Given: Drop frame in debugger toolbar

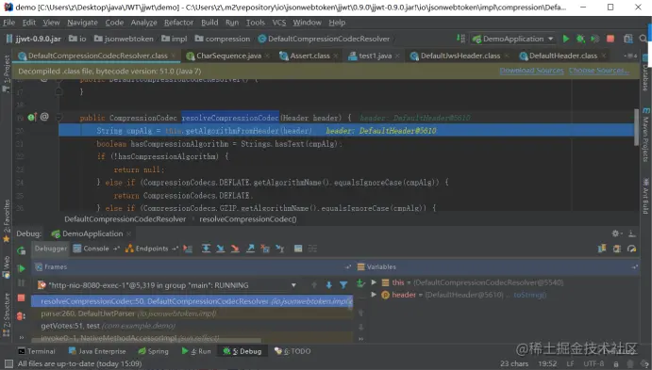Looking at the screenshot, I should pos(265,249).
